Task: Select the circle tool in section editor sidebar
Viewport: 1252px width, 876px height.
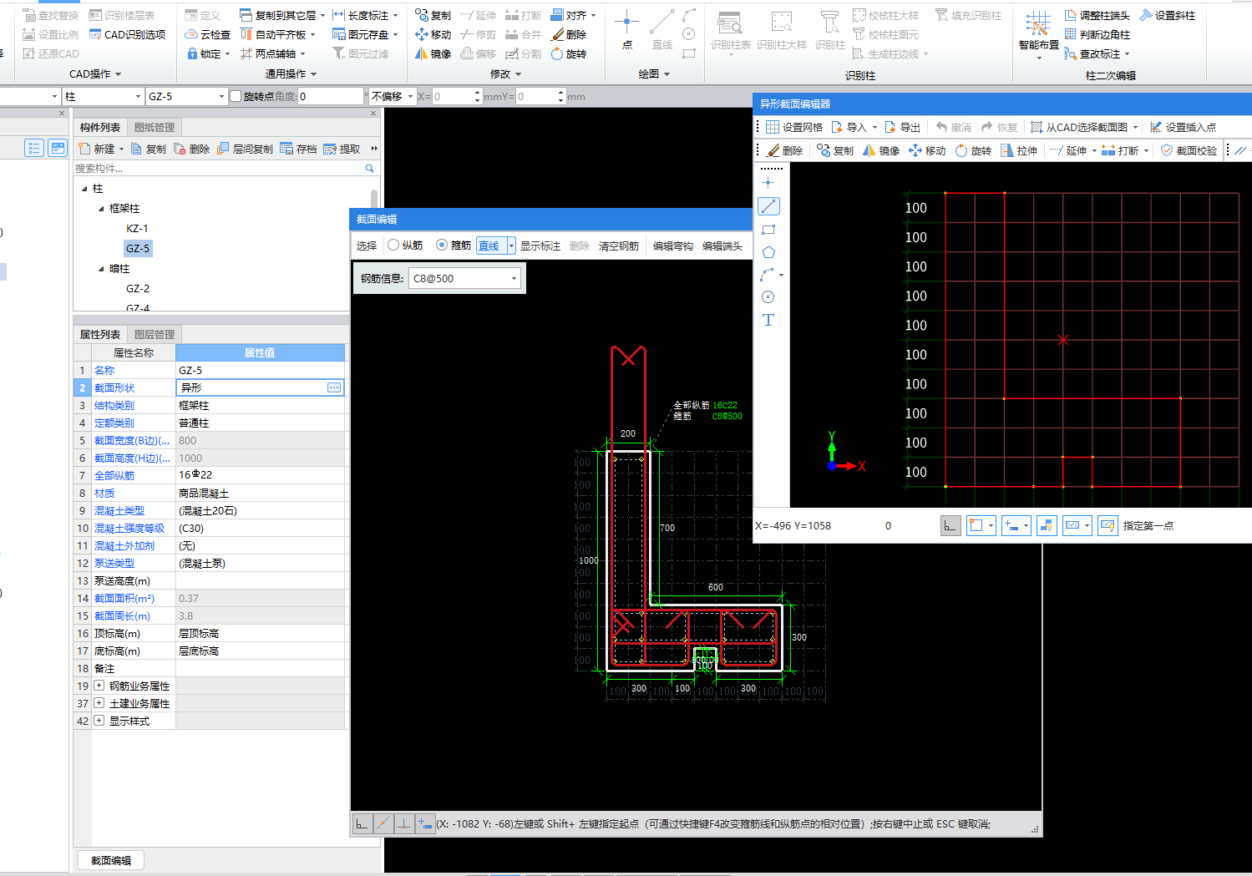Action: pyautogui.click(x=768, y=297)
